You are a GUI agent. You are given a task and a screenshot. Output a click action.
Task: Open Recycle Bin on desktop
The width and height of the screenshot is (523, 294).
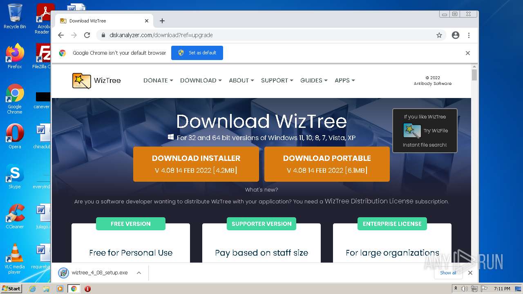pyautogui.click(x=15, y=16)
